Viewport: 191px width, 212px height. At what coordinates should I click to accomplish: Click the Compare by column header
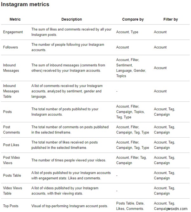coord(133,19)
